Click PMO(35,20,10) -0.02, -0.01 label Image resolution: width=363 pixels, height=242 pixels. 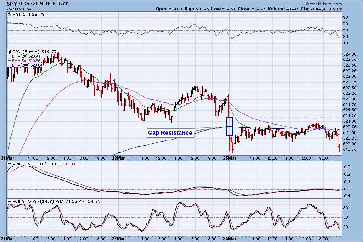[x=44, y=164]
